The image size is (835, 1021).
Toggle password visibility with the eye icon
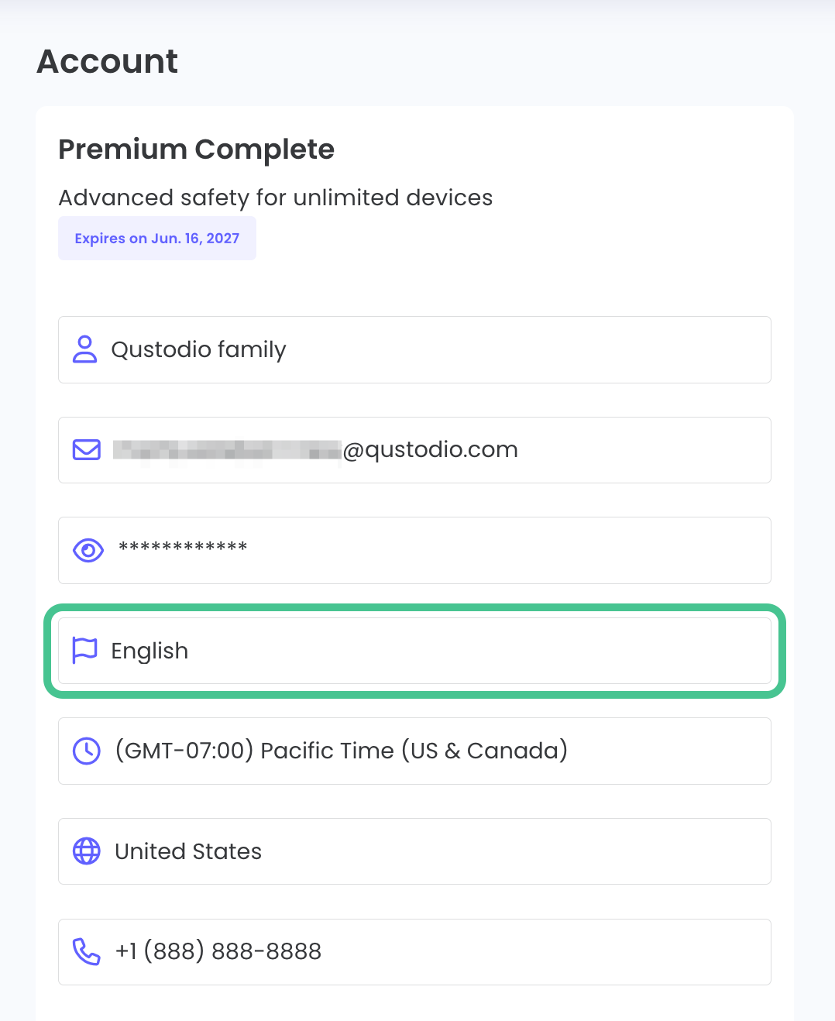[88, 550]
